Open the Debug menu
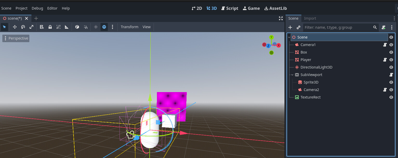Screen dimensions: 398x158 (37, 8)
